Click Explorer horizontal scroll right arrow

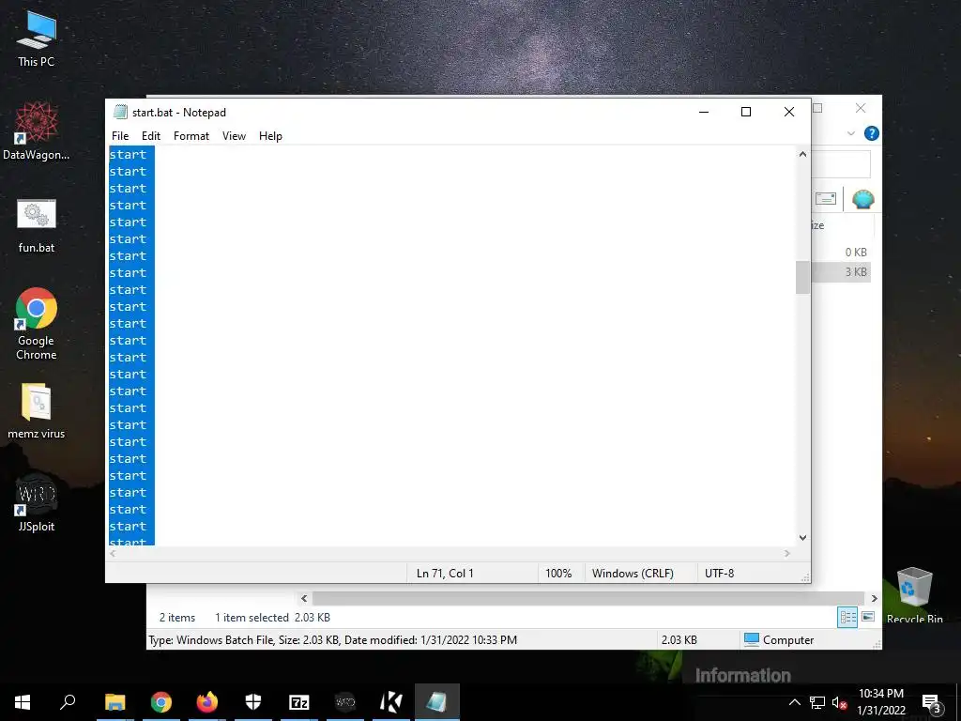(875, 598)
